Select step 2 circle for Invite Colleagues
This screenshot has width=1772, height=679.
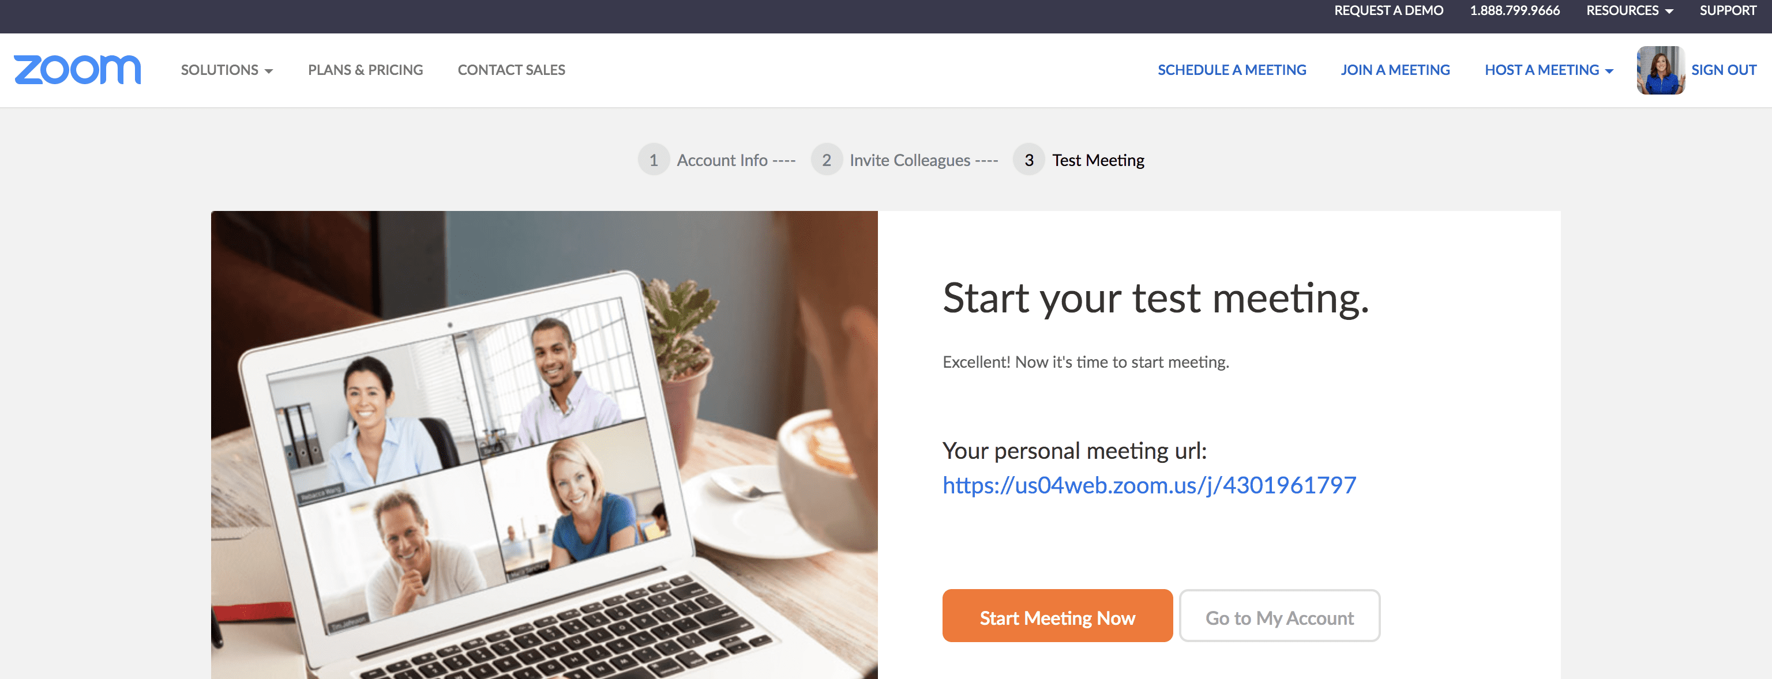tap(826, 160)
